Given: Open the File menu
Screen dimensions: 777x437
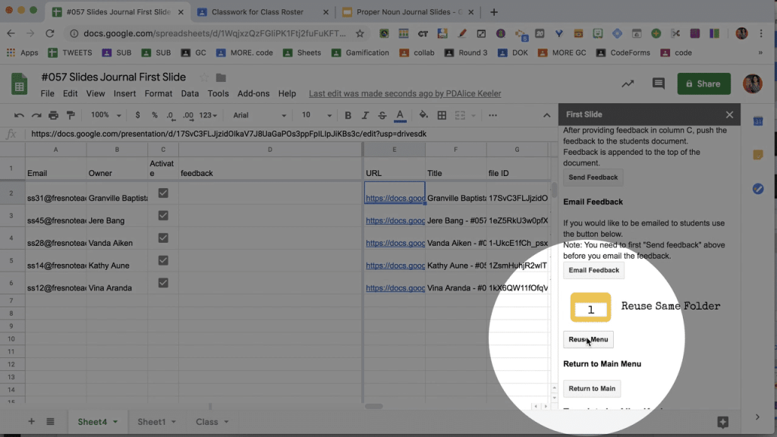Looking at the screenshot, I should 48,93.
